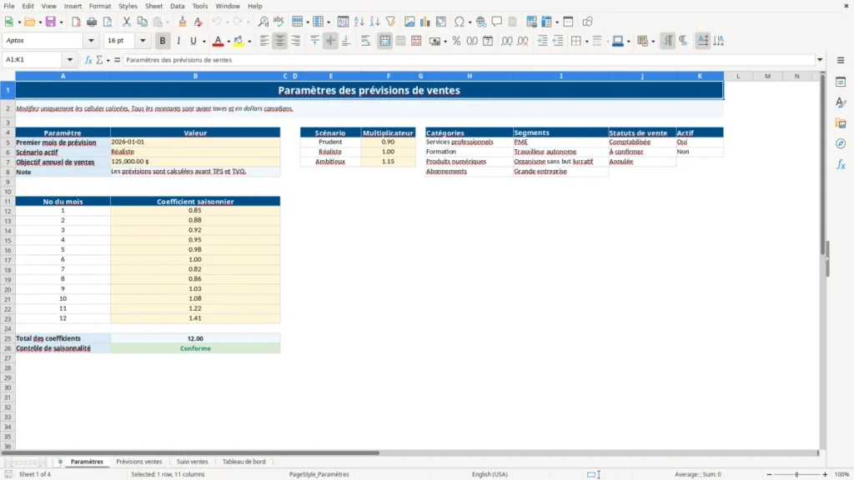Viewport: 854px width, 480px height.
Task: Open the Borders dropdown arrow
Action: pos(586,42)
